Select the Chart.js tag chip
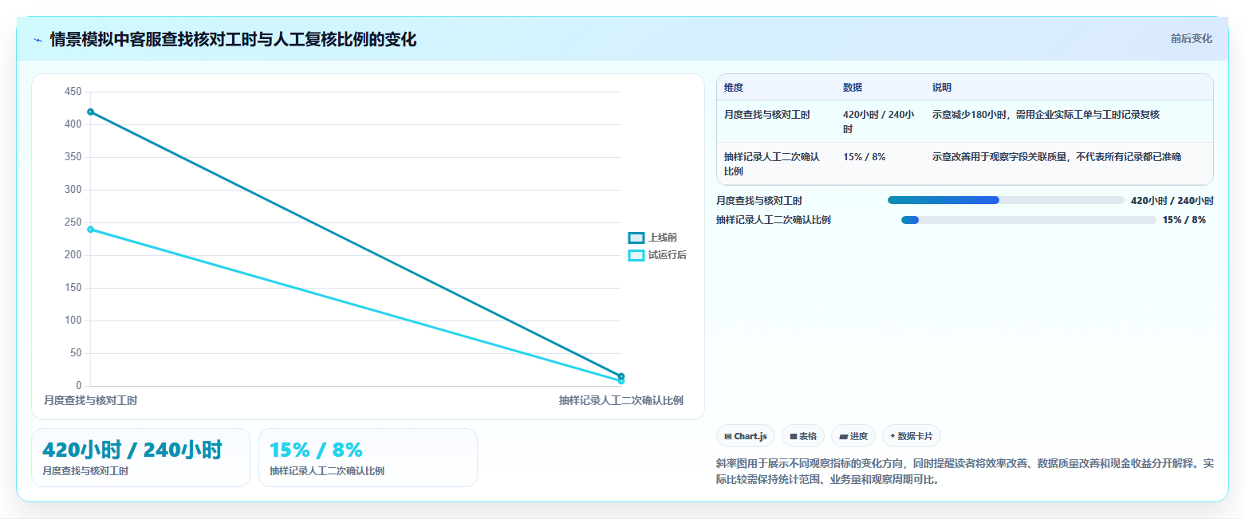The height and width of the screenshot is (519, 1245). click(745, 436)
